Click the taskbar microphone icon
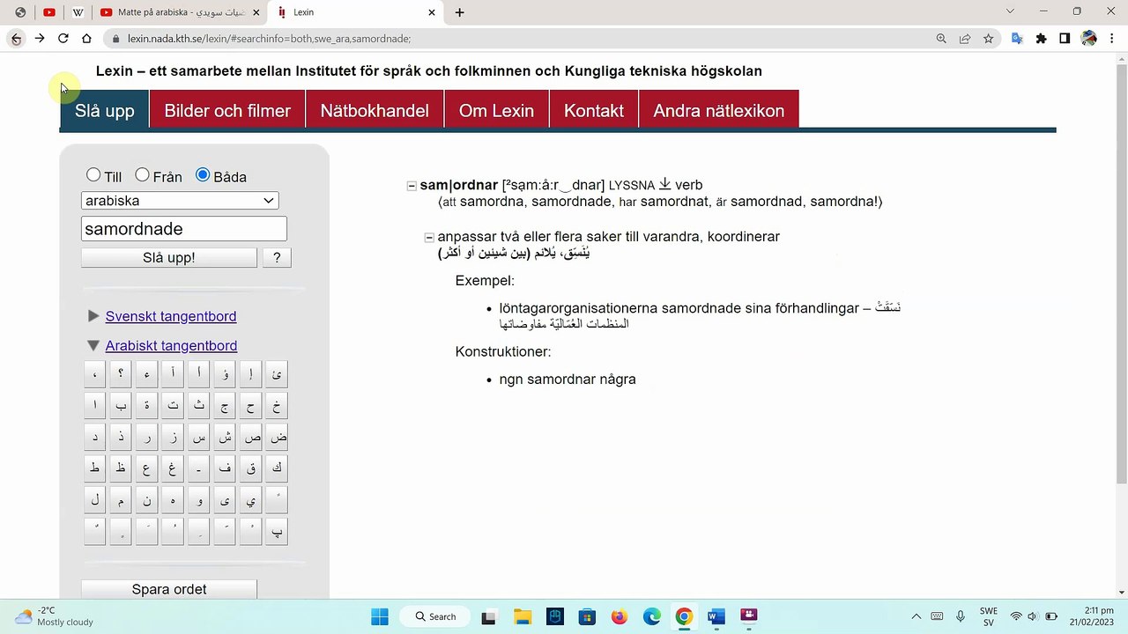Screen dimensions: 1128x634 click(x=961, y=616)
